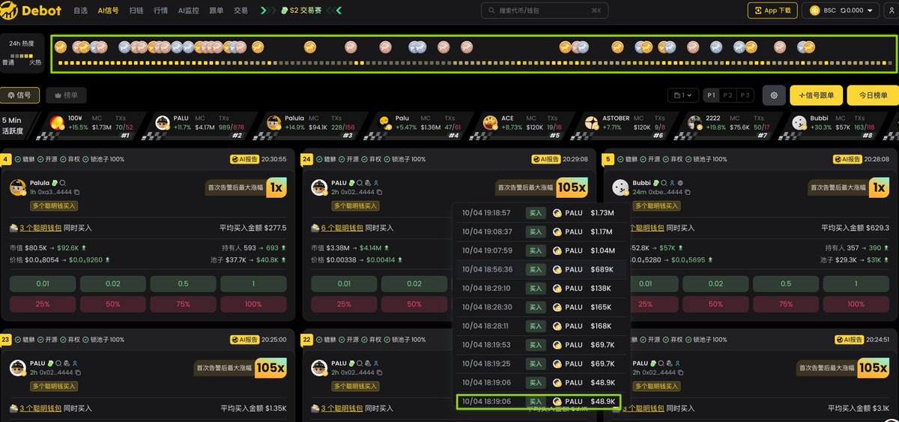The height and width of the screenshot is (422, 899).
Task: Click the PALU coin icon in 18:19:25 row
Action: (x=557, y=364)
